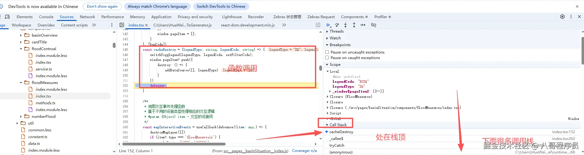Click the constant.ts file icon
This screenshot has width=584, height=155.
(23, 137)
